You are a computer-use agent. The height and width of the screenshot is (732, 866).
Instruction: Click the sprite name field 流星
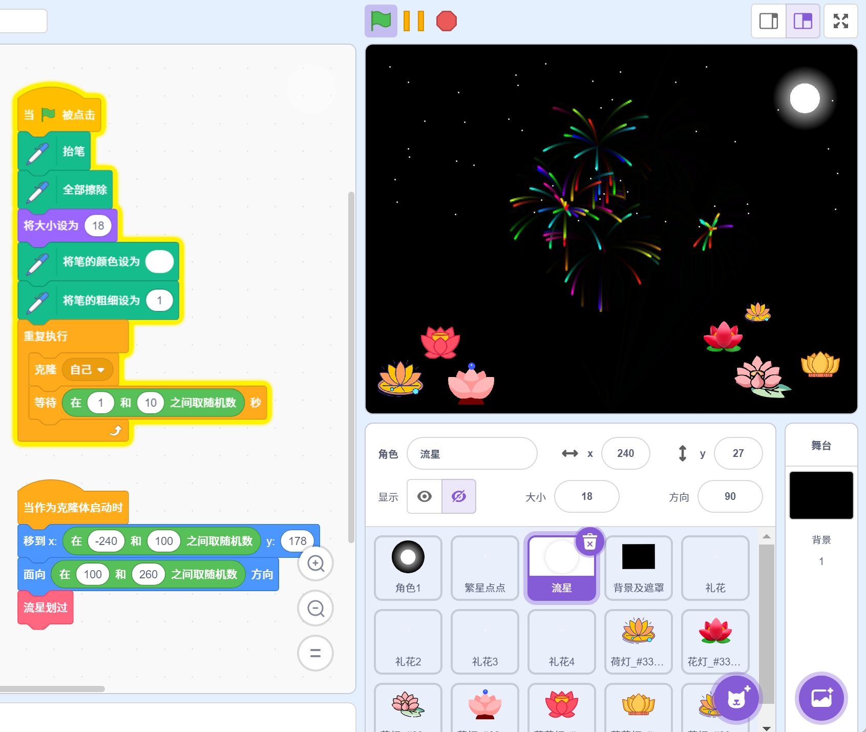pos(472,454)
